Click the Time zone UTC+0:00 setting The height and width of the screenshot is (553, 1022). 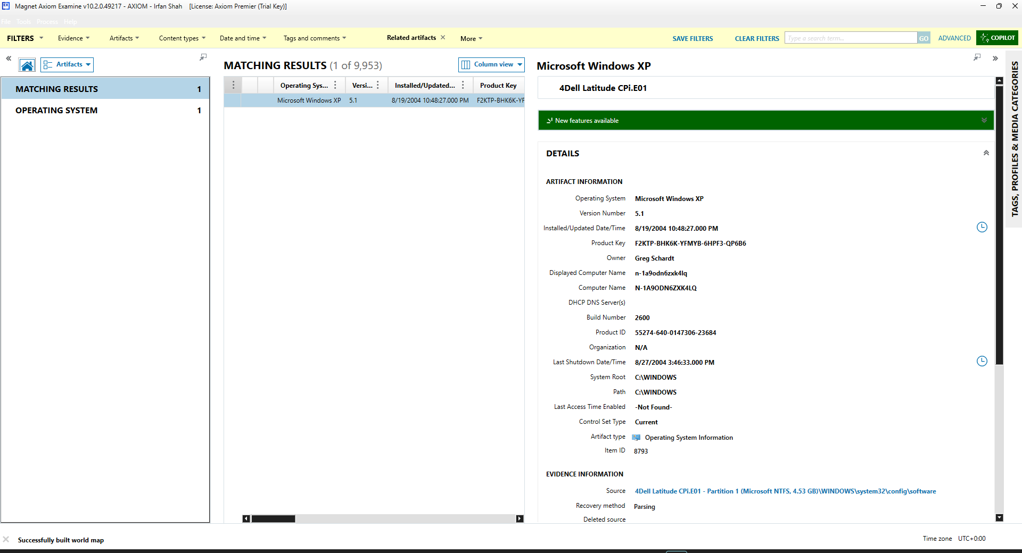point(954,539)
